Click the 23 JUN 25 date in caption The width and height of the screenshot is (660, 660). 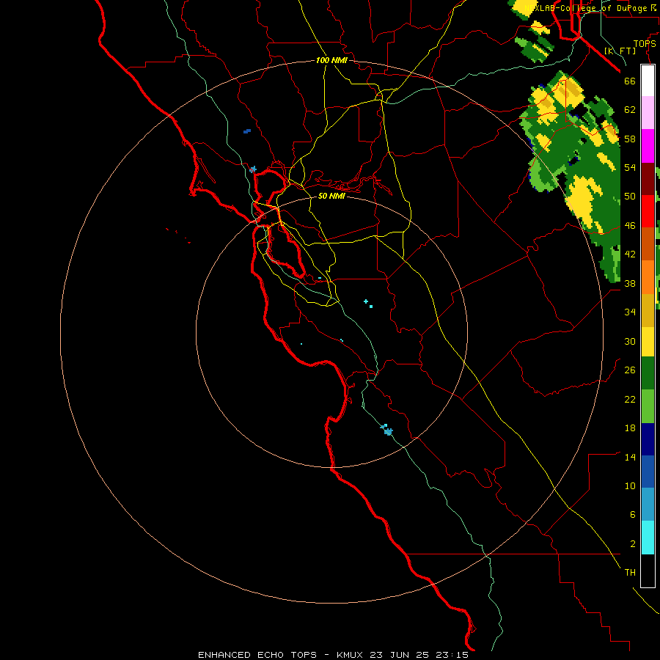click(400, 655)
